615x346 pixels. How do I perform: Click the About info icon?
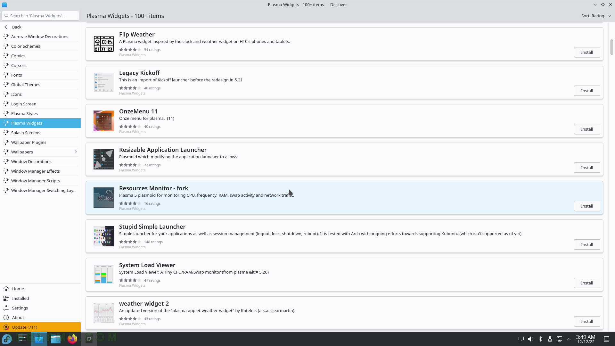(x=6, y=317)
